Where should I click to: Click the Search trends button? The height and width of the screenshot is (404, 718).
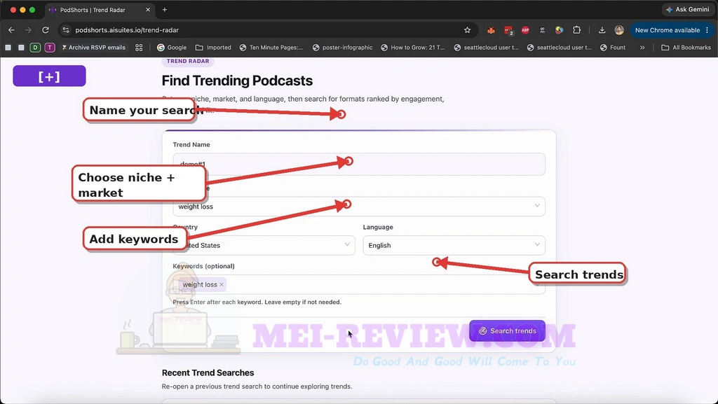tap(508, 331)
